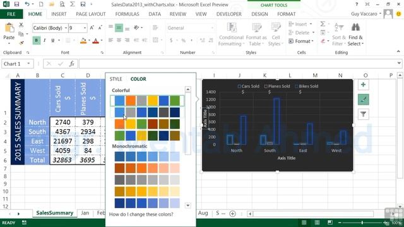Toggle Italic formatting
404x227 pixels.
coord(45,40)
